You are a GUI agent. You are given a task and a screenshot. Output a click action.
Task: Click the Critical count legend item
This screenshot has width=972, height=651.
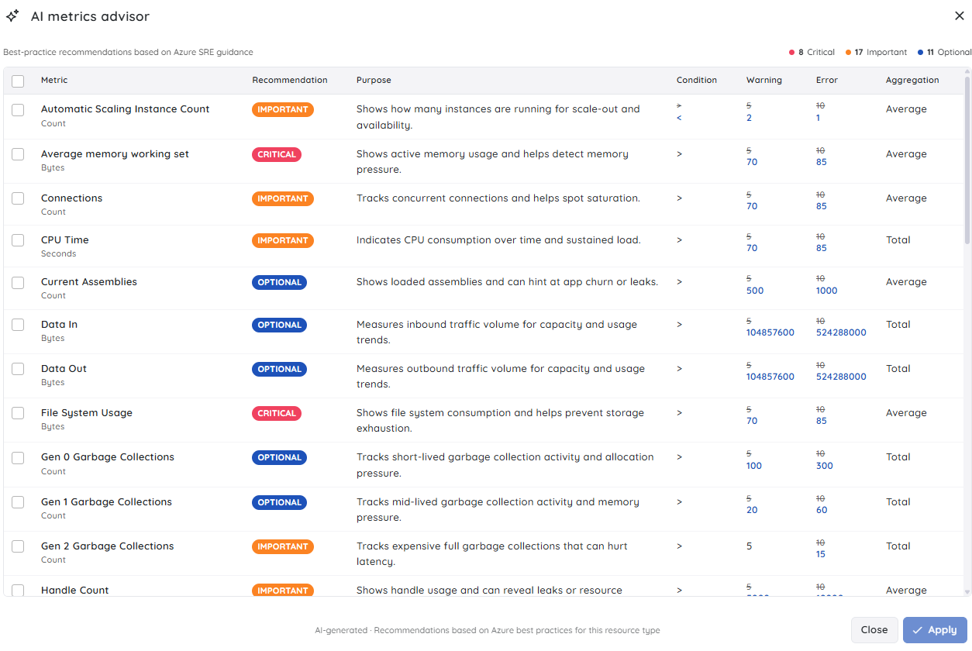click(x=812, y=52)
